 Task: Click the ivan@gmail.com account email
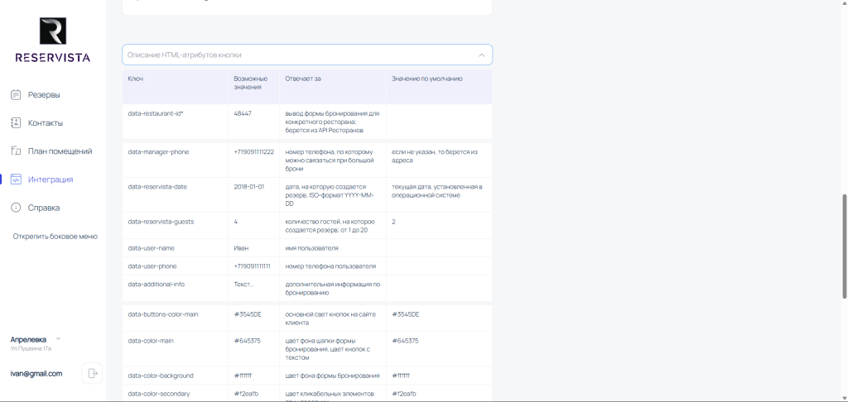pyautogui.click(x=36, y=374)
